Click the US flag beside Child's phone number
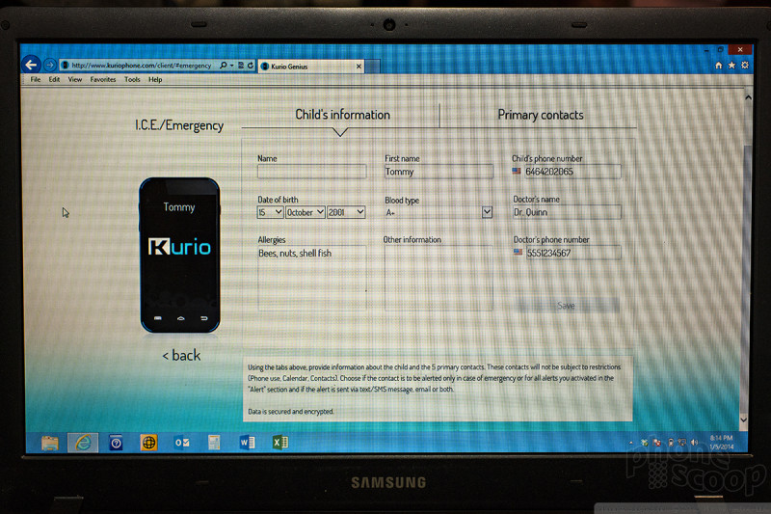The width and height of the screenshot is (771, 514). pyautogui.click(x=517, y=171)
